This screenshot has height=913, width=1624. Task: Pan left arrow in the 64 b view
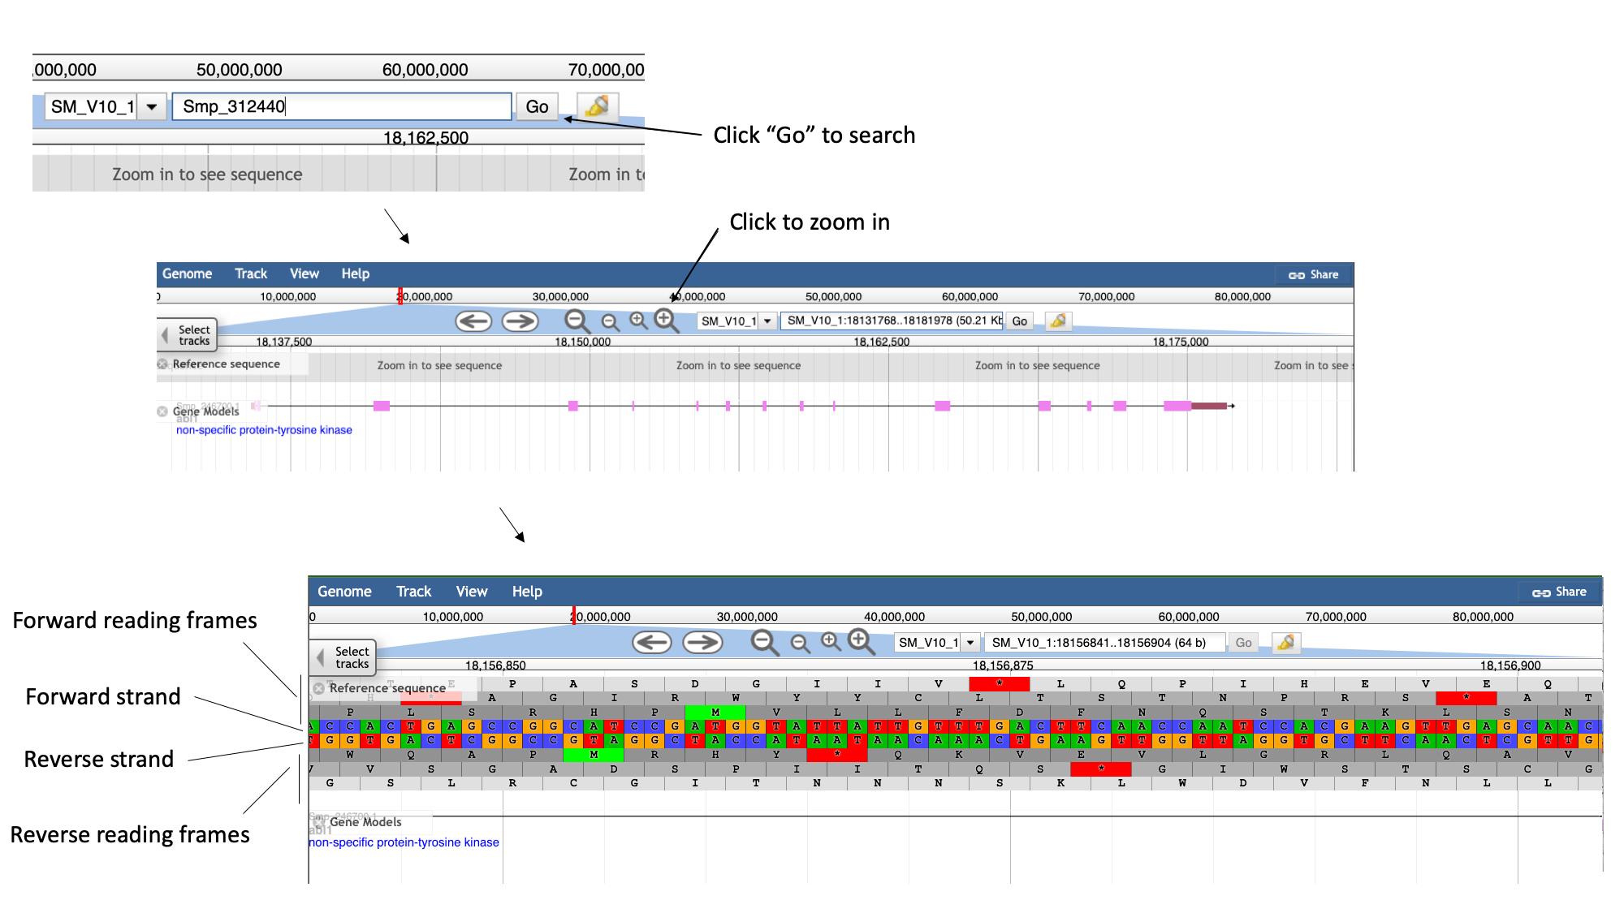[x=652, y=643]
